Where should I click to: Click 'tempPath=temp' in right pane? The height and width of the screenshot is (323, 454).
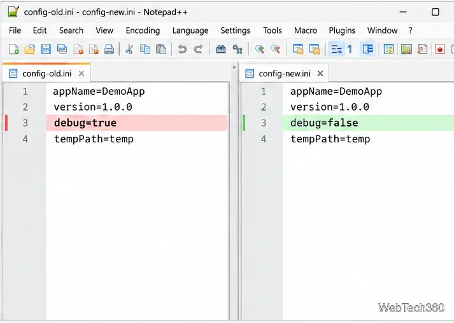[x=330, y=139]
